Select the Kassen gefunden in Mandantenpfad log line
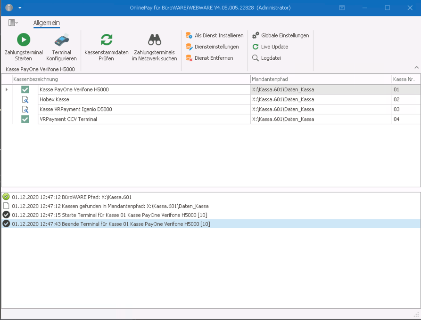 211,206
